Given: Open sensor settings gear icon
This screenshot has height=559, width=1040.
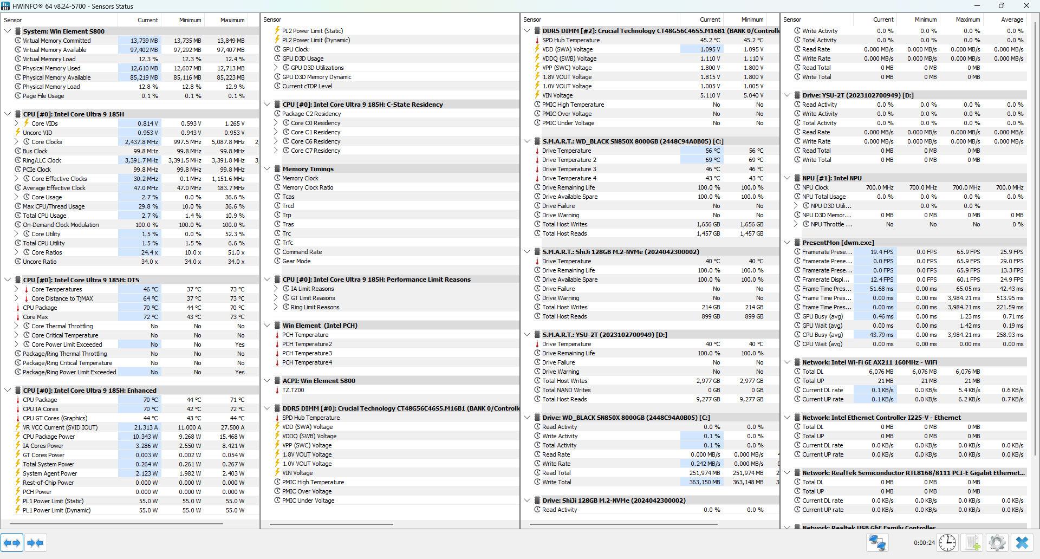Looking at the screenshot, I should tap(997, 542).
